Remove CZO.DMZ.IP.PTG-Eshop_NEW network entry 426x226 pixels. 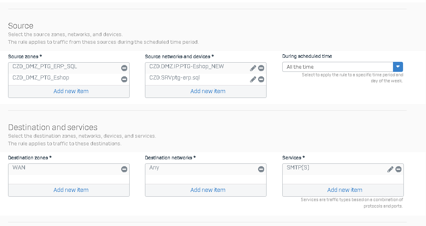click(261, 68)
